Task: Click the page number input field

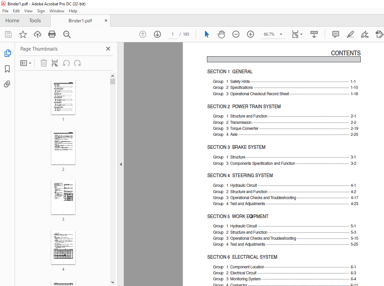Action: coord(173,34)
